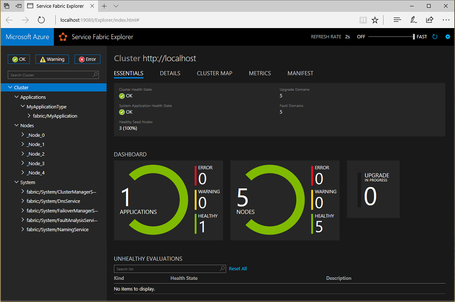Open the METRICS tab
Viewport: 455px width, 302px height.
tap(259, 73)
